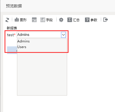The image size is (115, 112).
Task: Click the 新报表 report title
Action: pyautogui.click(x=12, y=28)
